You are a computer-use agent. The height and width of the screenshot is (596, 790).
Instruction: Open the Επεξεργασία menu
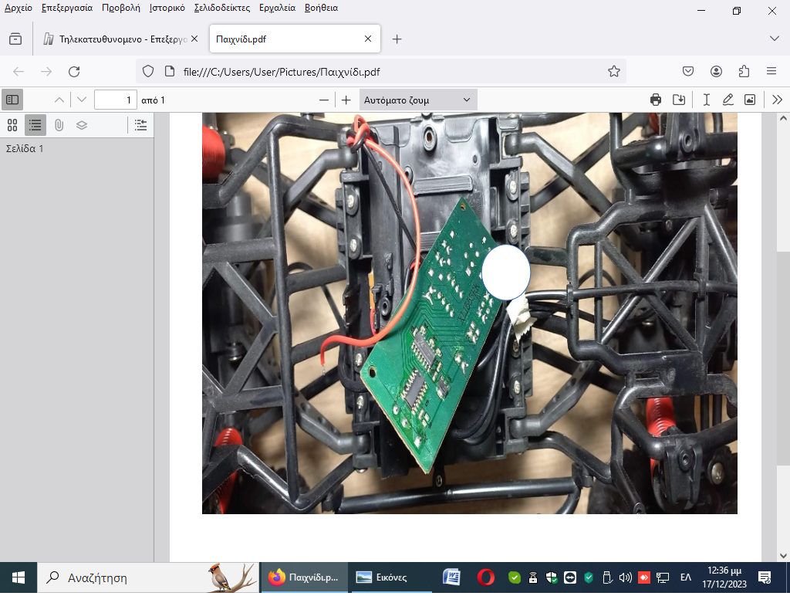[x=67, y=8]
